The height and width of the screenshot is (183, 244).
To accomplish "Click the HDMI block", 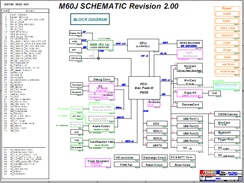I will point(76,42).
